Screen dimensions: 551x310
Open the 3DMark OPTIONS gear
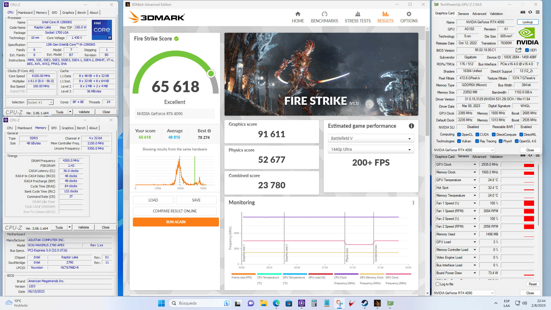pos(409,17)
